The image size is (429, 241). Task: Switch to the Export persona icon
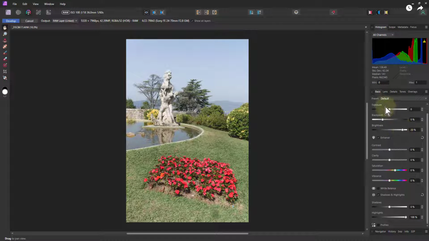click(x=48, y=12)
